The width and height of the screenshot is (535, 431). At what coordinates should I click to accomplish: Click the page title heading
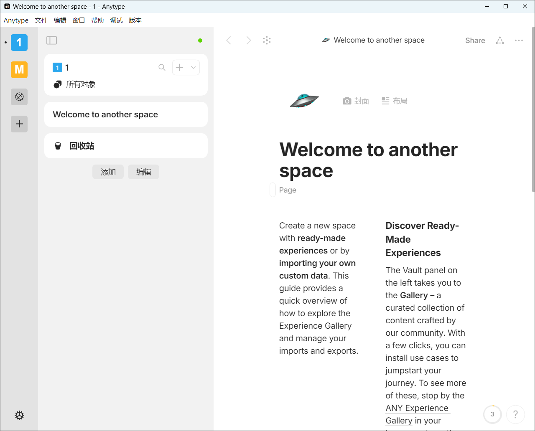pyautogui.click(x=368, y=160)
